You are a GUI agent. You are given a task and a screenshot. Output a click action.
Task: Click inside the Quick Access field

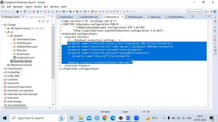194,12
